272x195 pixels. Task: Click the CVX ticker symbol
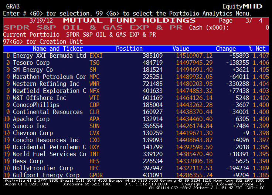(x=94, y=133)
